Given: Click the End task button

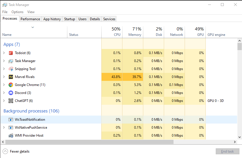Looking at the screenshot, I should pos(227,151).
